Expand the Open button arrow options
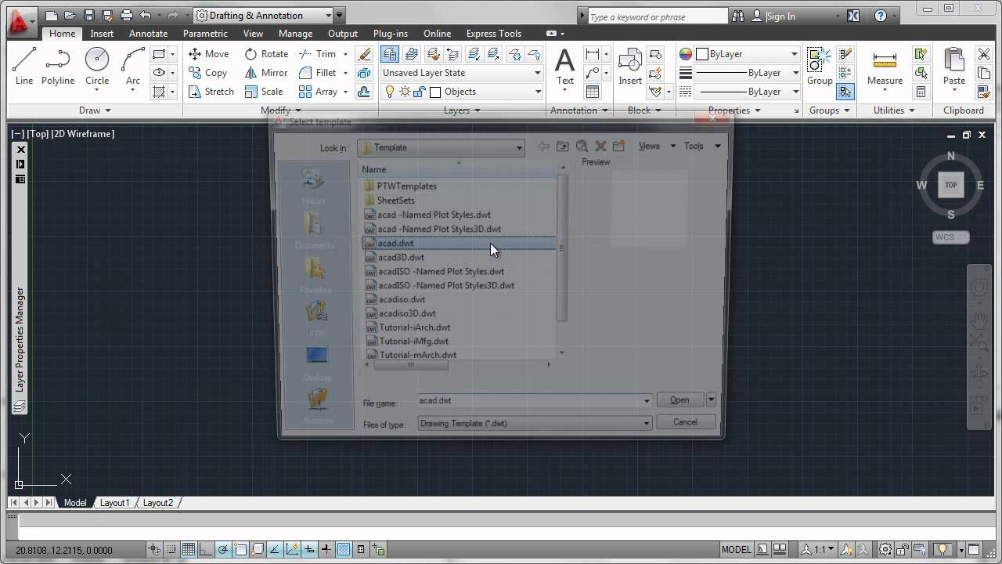This screenshot has width=1002, height=564. 711,399
